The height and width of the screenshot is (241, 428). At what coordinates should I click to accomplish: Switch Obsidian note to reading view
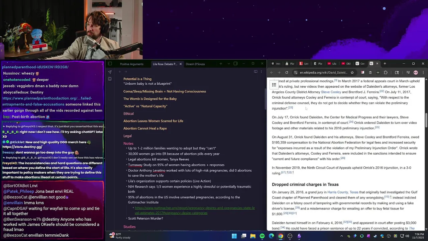[x=255, y=72]
